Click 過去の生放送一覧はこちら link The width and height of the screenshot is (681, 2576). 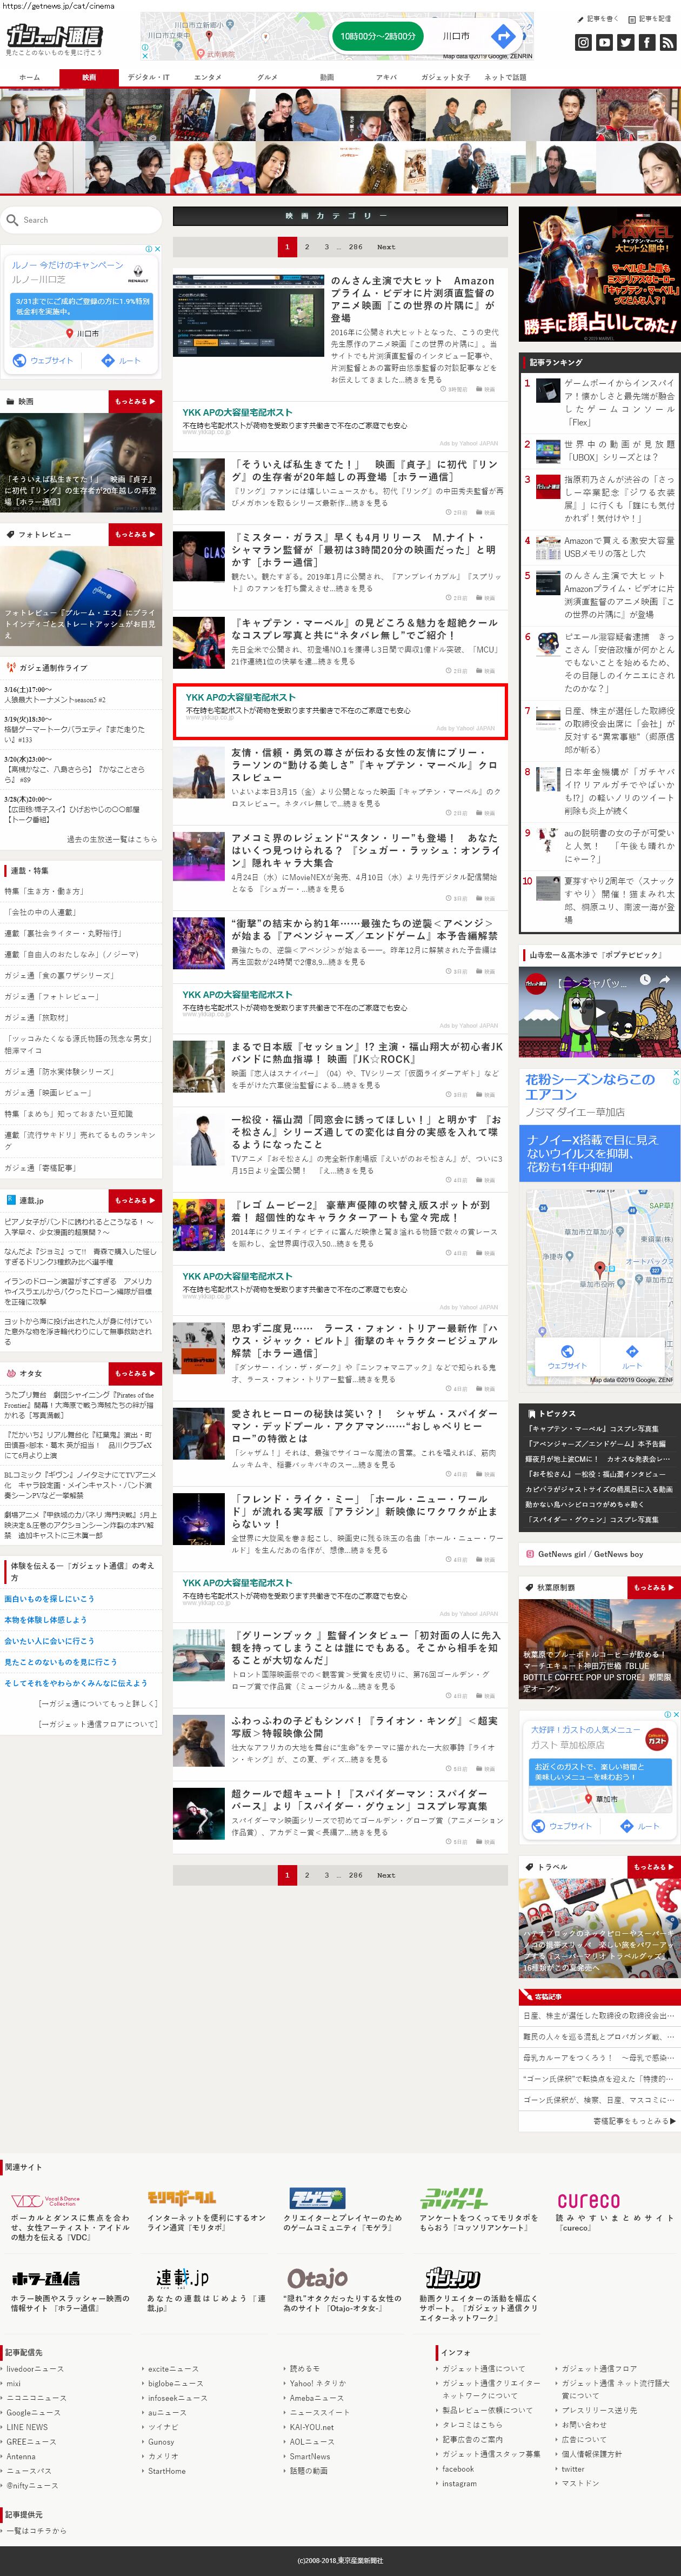tap(112, 839)
